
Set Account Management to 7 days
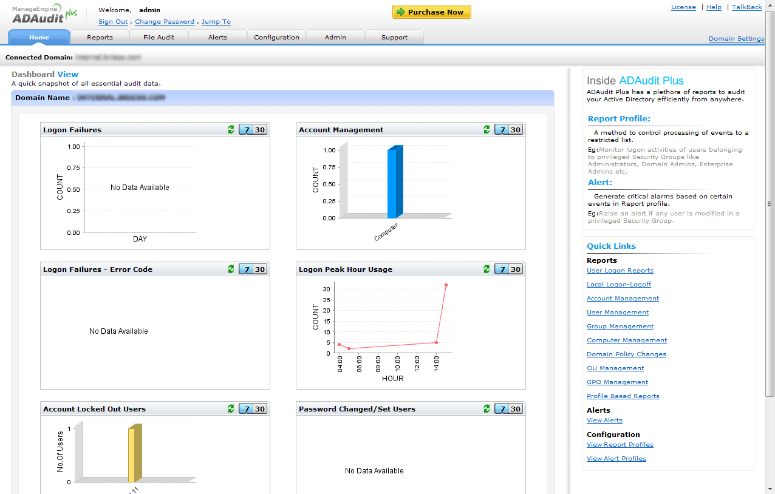[x=502, y=130]
